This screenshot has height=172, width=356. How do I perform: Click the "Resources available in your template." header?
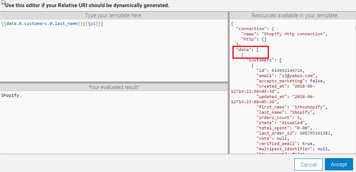pyautogui.click(x=295, y=16)
